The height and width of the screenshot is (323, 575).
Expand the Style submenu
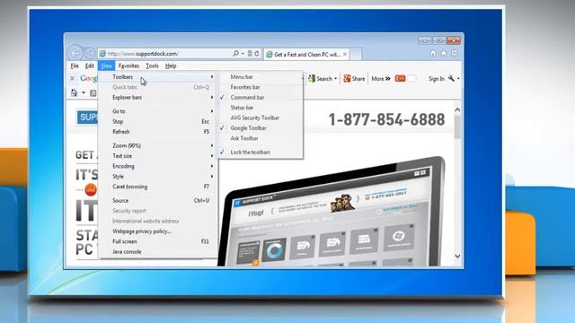click(158, 177)
